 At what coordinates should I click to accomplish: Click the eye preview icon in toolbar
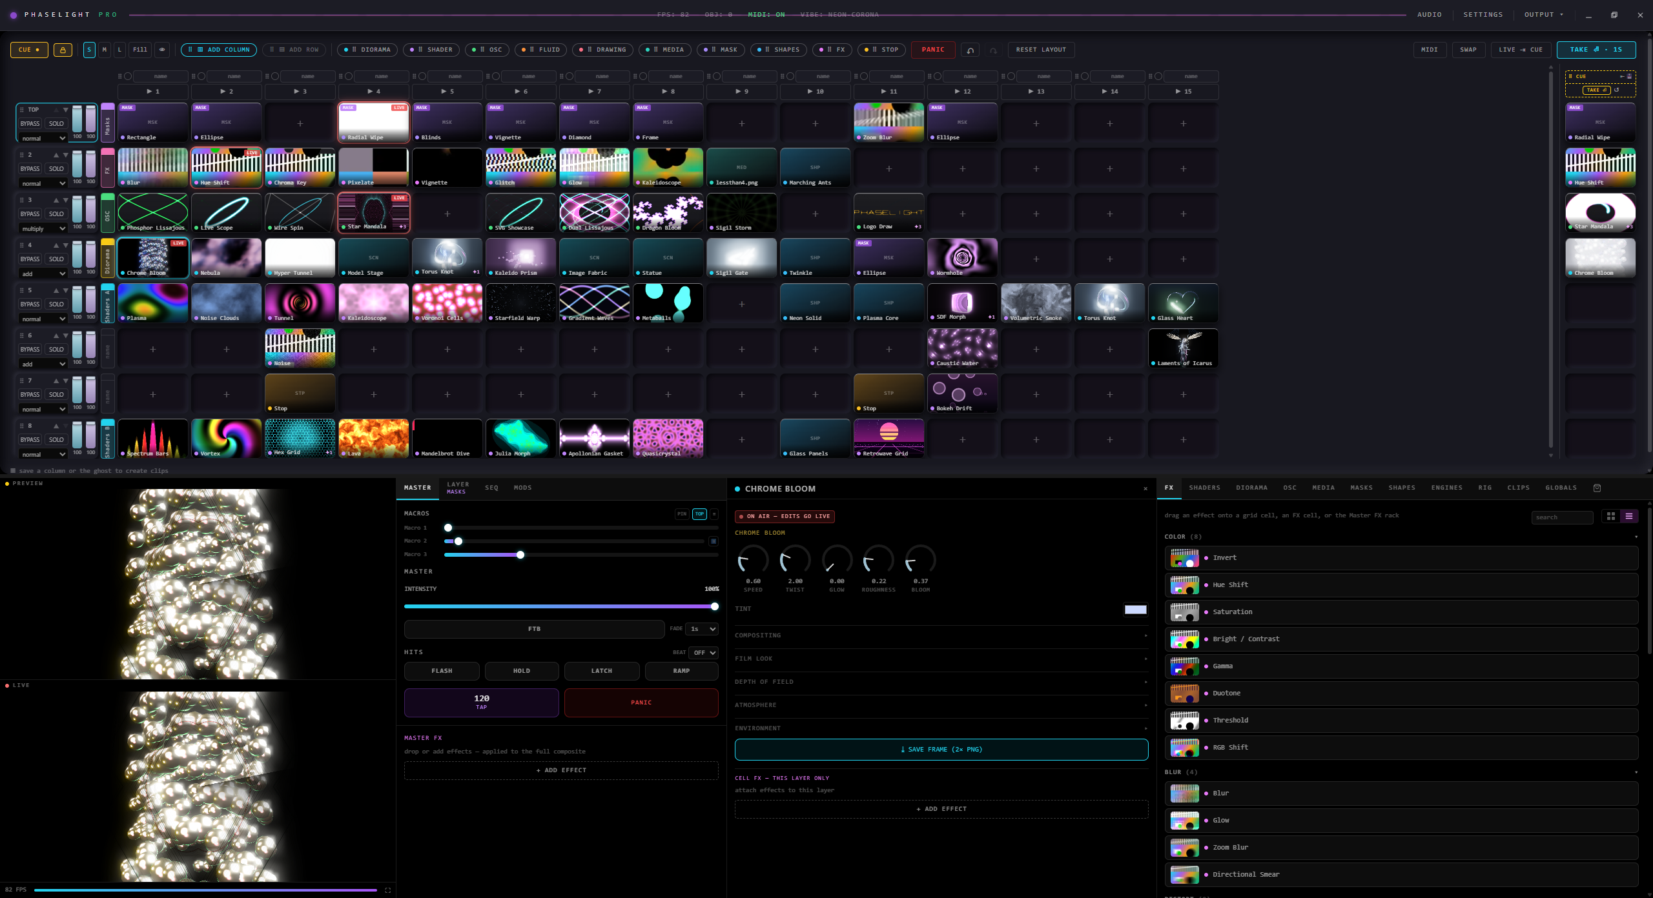point(162,50)
